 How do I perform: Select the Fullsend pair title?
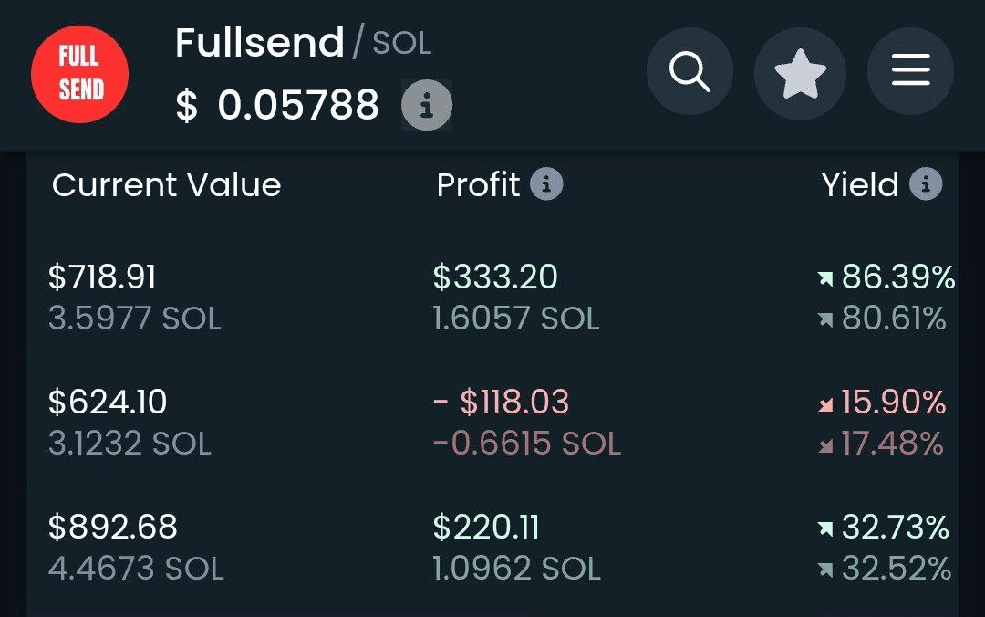[x=259, y=43]
